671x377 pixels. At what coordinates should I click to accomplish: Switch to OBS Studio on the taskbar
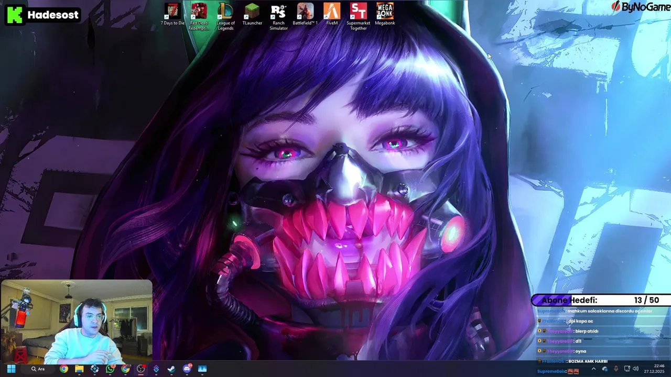pos(140,369)
